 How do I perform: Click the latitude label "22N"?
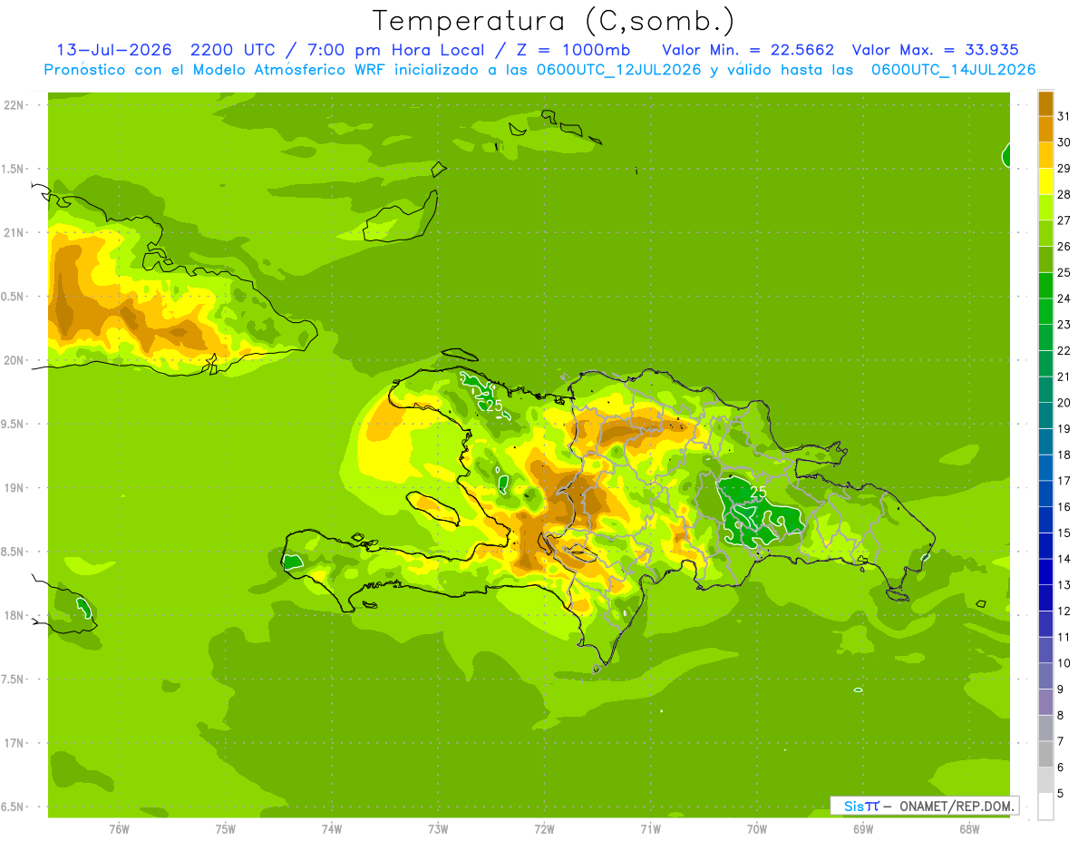point(15,105)
